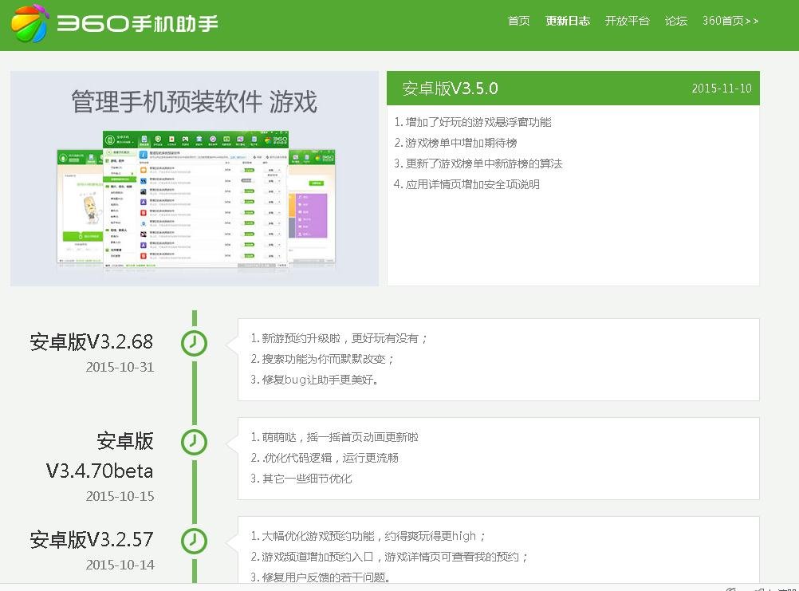799x591 pixels.
Task: Select line 搜索功能为你而默默改变
Action: 323,359
